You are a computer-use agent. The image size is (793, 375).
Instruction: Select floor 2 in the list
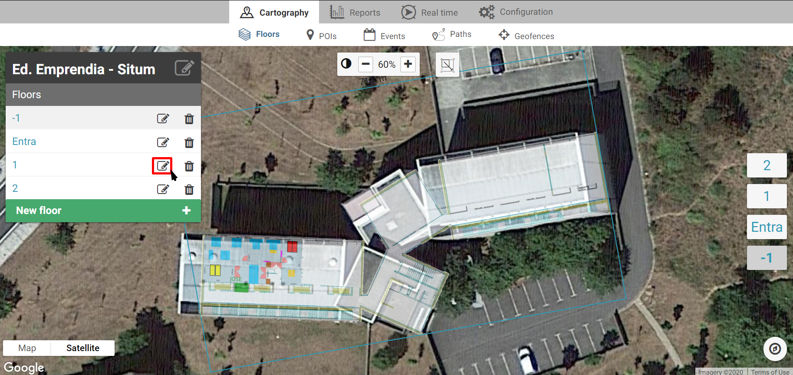pyautogui.click(x=15, y=188)
